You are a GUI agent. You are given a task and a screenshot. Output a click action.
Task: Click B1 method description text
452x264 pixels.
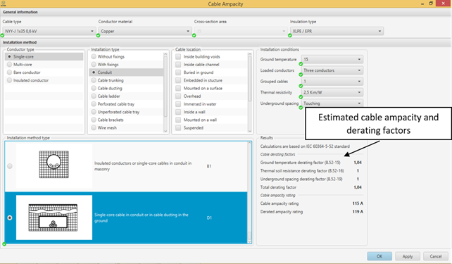click(x=143, y=166)
